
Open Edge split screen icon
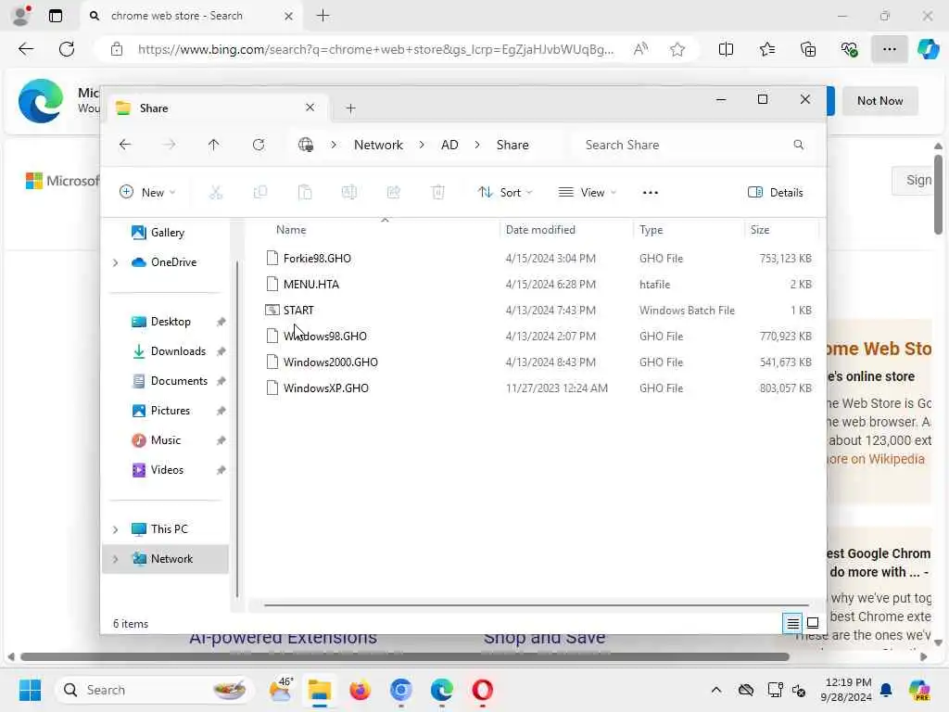tap(726, 49)
